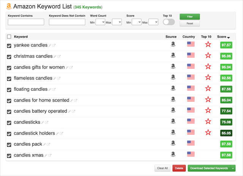Screen dimensions: 243x176
Task: Click the Top 10 star for candles battery operated
Action: click(208, 110)
